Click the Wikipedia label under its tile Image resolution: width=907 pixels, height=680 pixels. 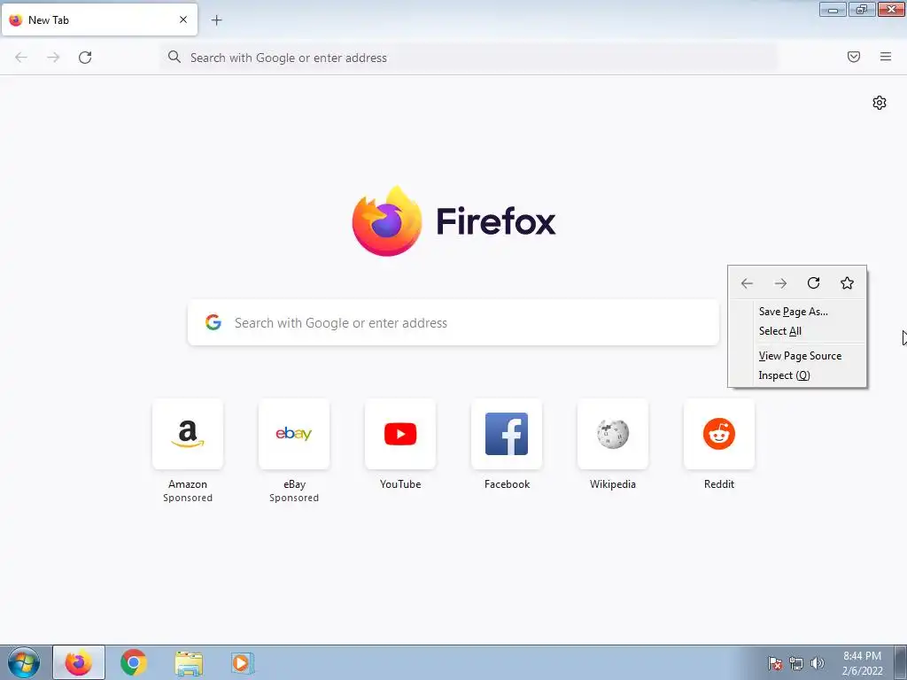pyautogui.click(x=613, y=484)
